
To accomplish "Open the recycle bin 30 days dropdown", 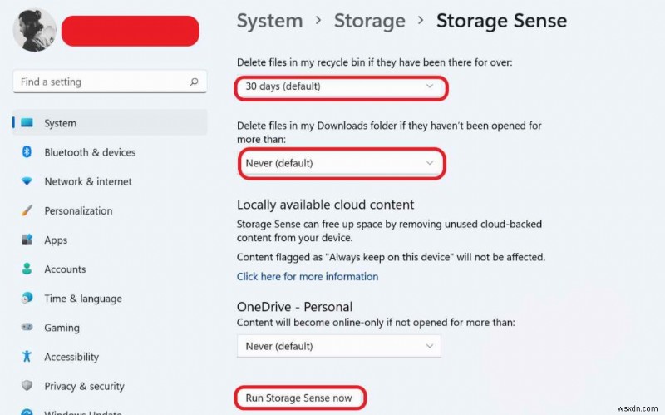I will coord(339,86).
